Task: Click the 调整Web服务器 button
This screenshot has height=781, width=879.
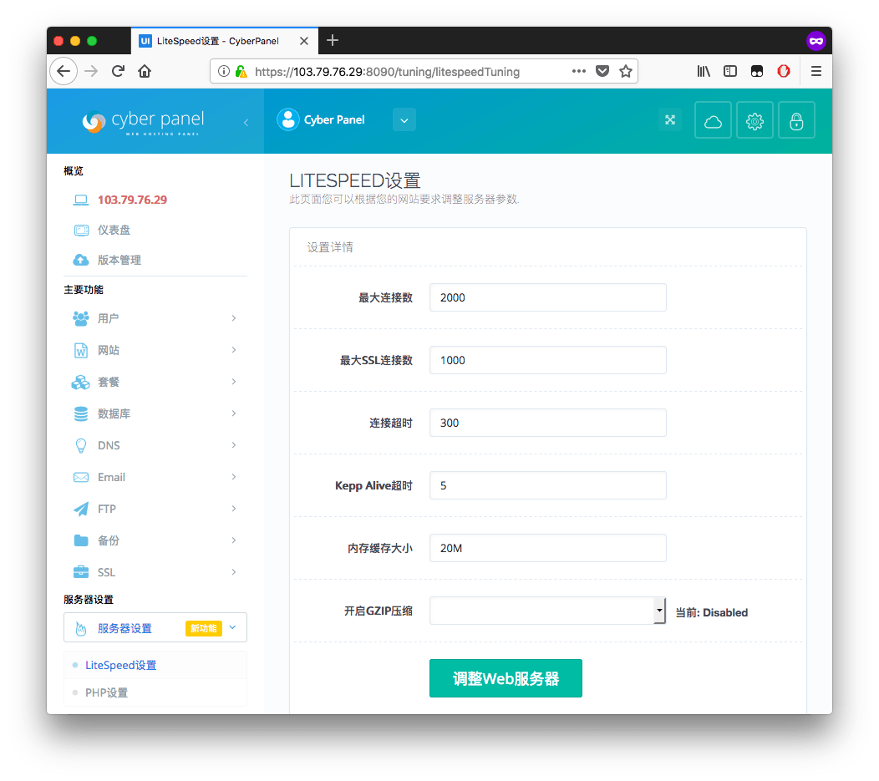Action: (506, 678)
